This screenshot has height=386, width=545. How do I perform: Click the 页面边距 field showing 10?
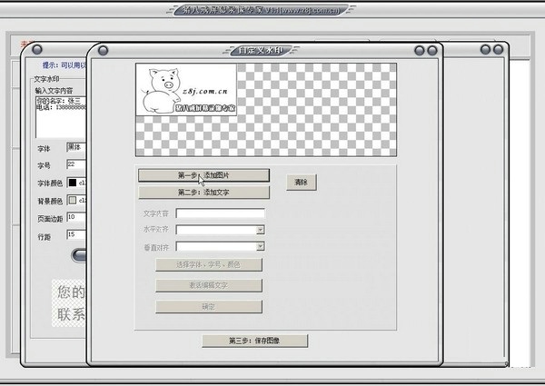[x=76, y=218]
